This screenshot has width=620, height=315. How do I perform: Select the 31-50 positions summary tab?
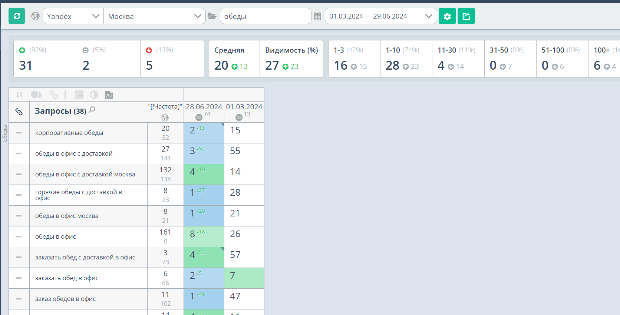(x=510, y=59)
